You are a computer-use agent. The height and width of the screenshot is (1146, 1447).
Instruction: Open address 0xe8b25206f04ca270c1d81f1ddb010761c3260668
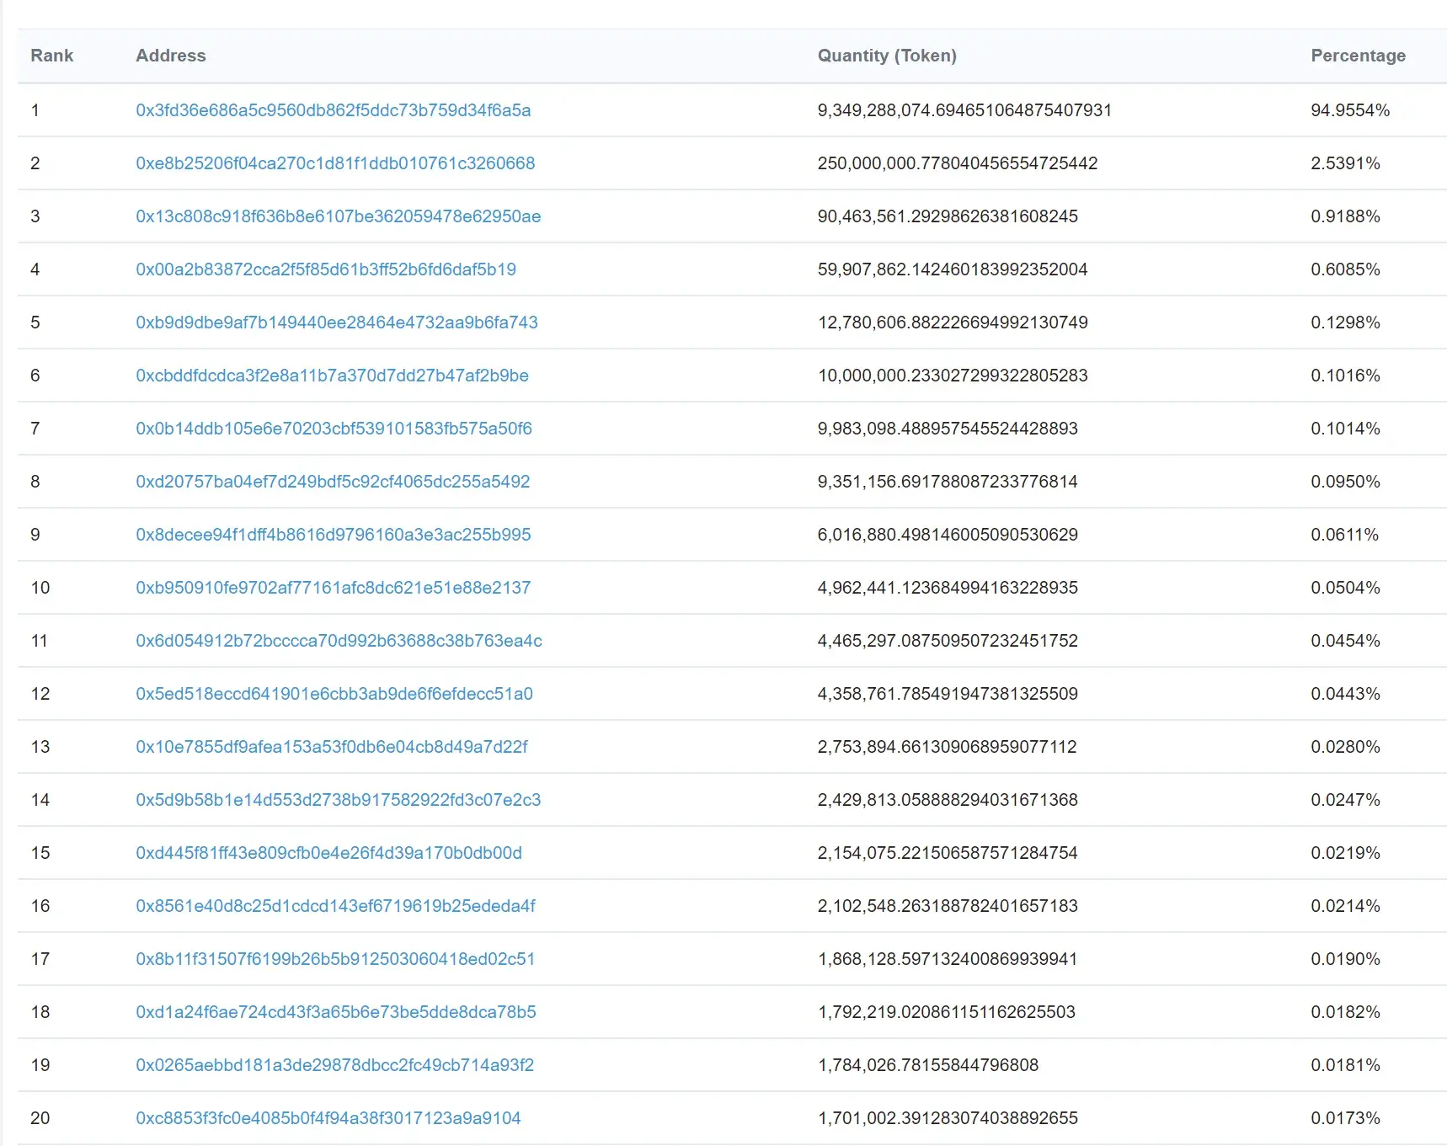pyautogui.click(x=335, y=163)
